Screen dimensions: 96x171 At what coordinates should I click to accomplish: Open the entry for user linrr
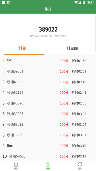[x=48, y=146]
